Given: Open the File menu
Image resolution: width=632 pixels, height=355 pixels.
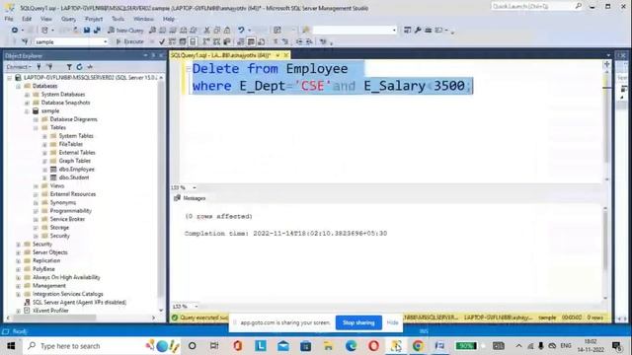Looking at the screenshot, I should [9, 19].
